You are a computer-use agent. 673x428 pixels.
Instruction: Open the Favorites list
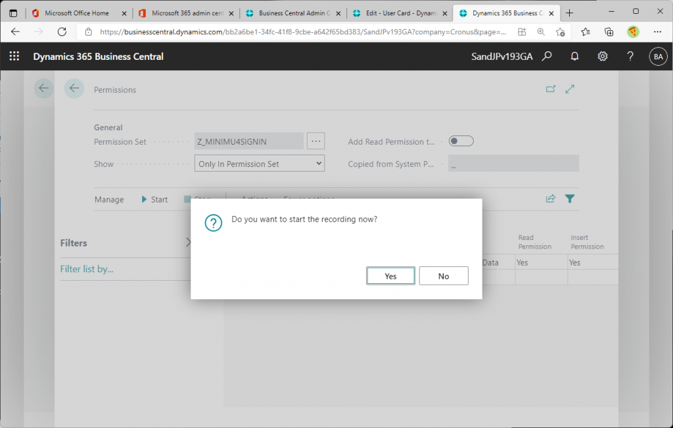click(586, 32)
